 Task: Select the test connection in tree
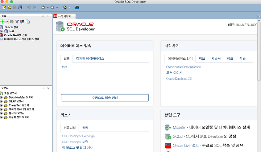(x=12, y=31)
